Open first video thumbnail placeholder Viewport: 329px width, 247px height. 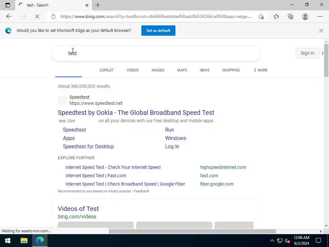tap(96, 225)
